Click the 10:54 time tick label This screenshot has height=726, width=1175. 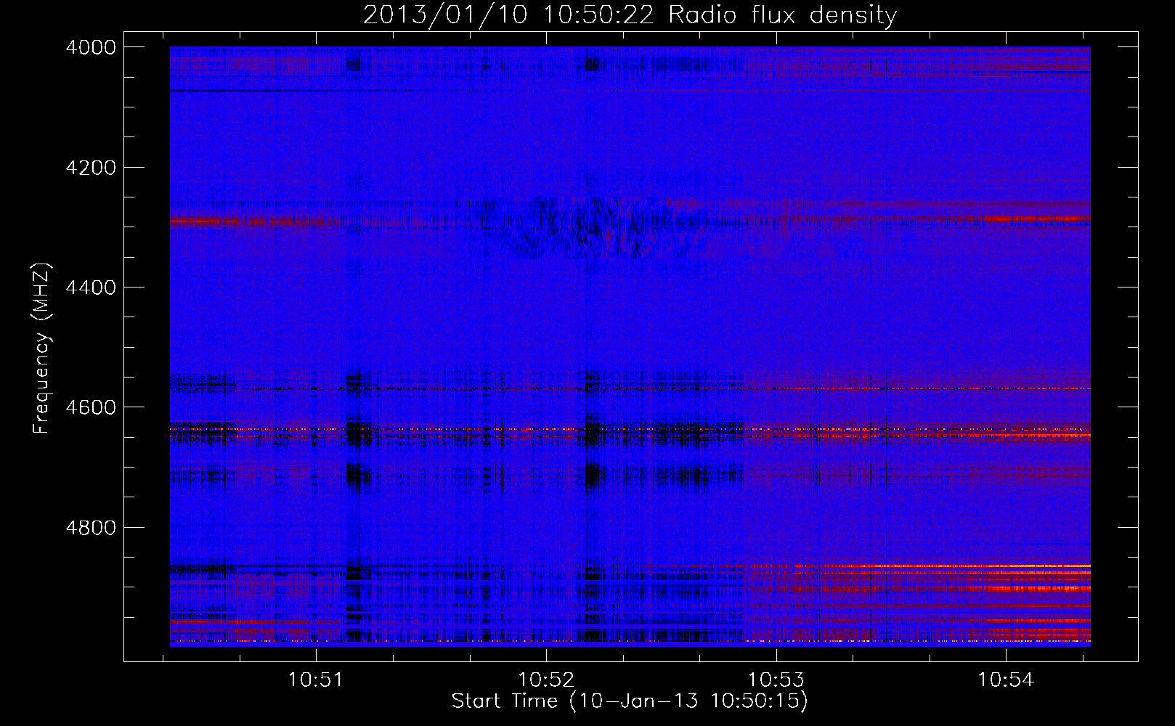[x=1006, y=680]
